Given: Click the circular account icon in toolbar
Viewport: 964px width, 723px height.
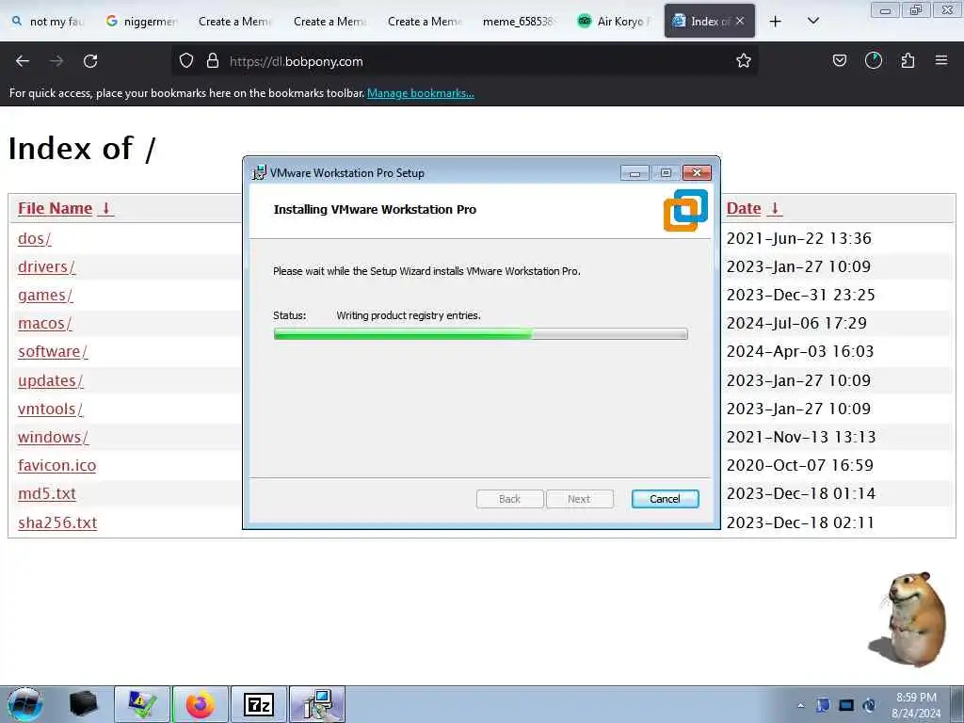Looking at the screenshot, I should tap(874, 60).
